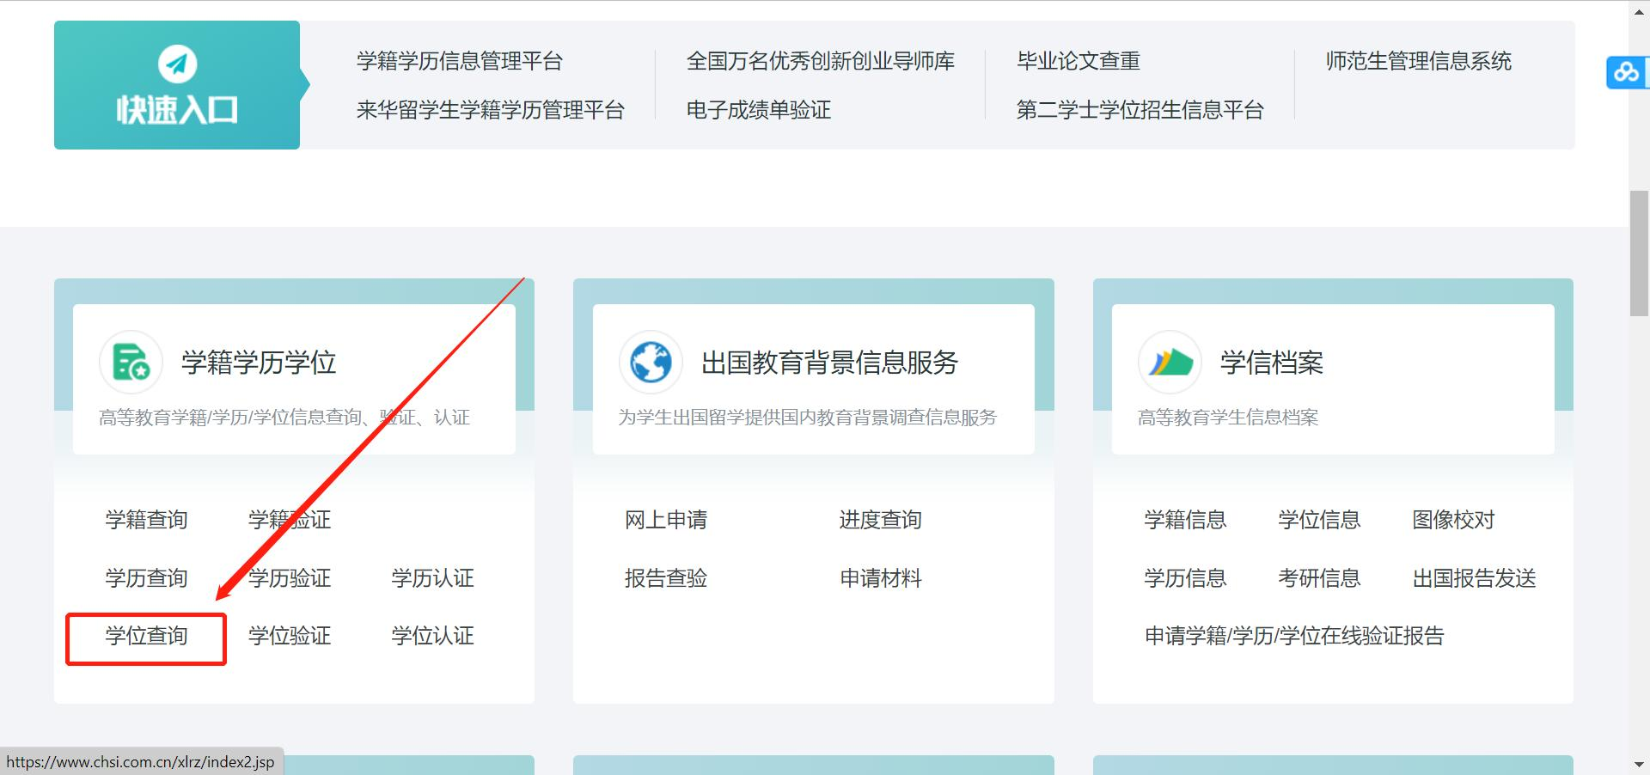Click the paper plane quick entry icon

[177, 64]
